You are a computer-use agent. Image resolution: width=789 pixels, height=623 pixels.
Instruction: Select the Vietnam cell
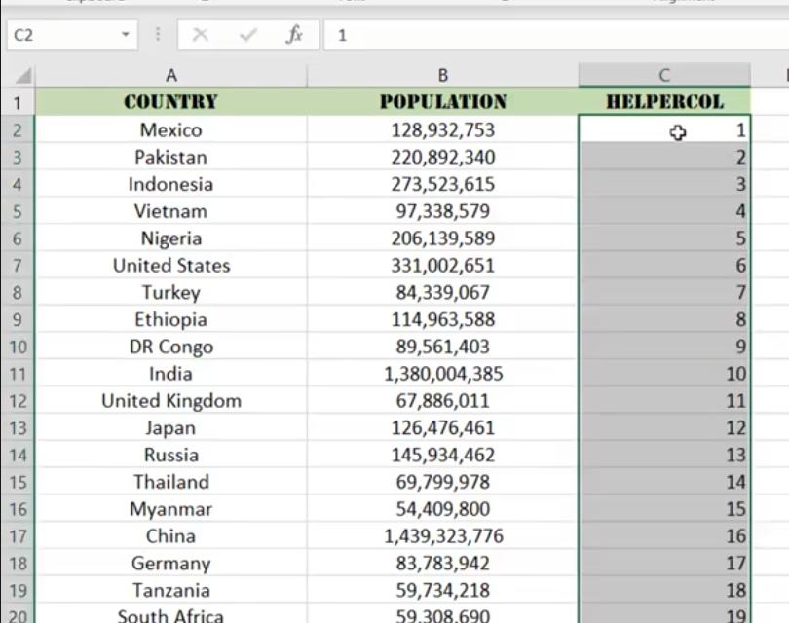coord(171,211)
